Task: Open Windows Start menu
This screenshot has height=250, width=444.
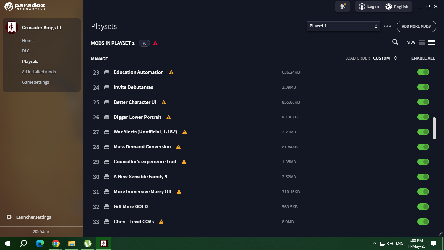Action: pos(8,243)
